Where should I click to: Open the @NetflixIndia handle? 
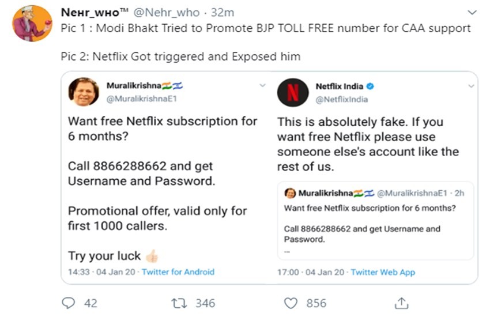pos(342,99)
